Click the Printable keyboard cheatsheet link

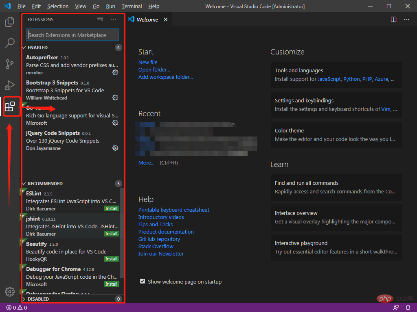click(173, 210)
